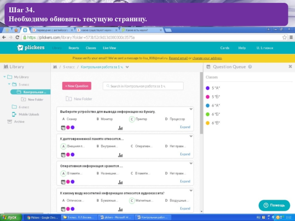
Task: Reload the current page
Action: [x=17, y=38]
